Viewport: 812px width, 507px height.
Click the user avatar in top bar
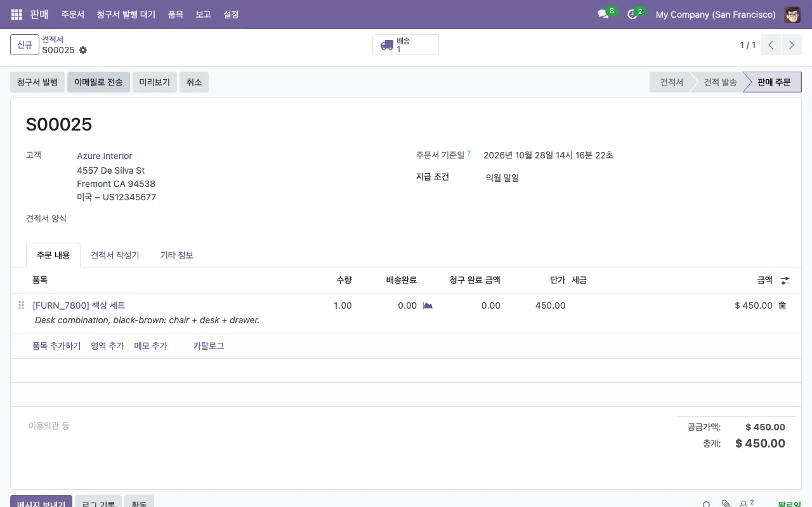point(792,14)
